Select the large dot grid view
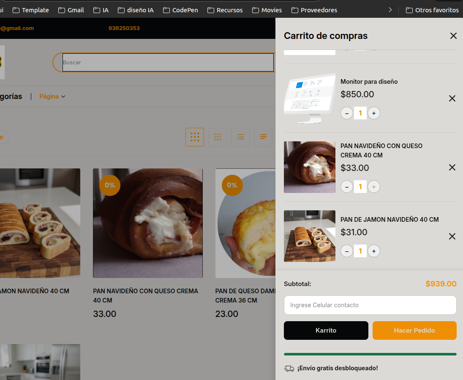Screen dimensions: 463x380 195,137
